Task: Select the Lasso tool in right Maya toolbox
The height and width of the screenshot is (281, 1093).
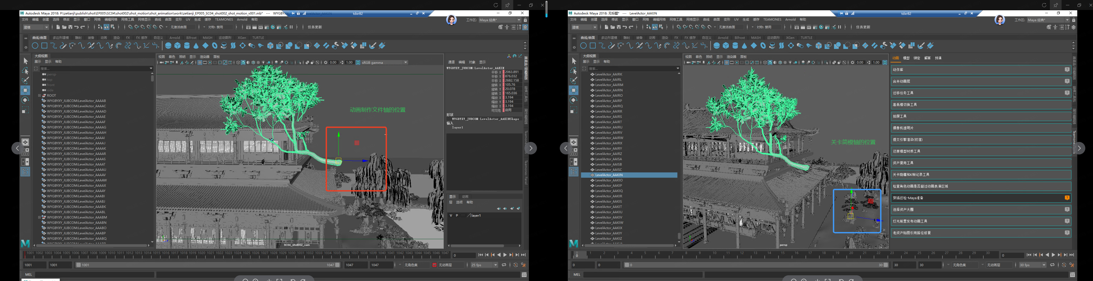Action: (x=574, y=71)
